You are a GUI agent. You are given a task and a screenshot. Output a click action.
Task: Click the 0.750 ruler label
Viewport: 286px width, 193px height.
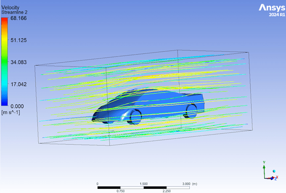[121, 191]
